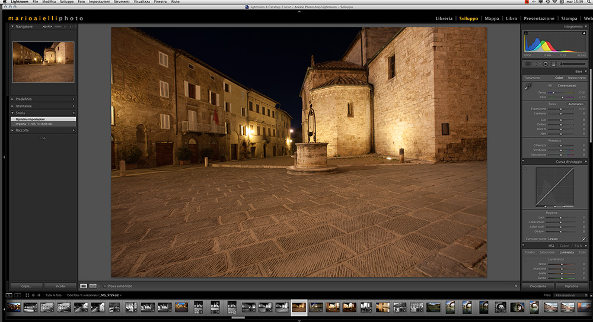The image size is (593, 322).
Task: Activate the red eye correction tool
Action: tap(544, 63)
